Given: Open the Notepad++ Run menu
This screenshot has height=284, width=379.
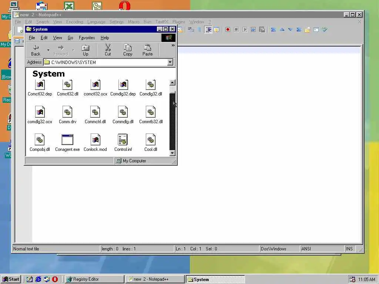Looking at the screenshot, I should pyautogui.click(x=147, y=22).
